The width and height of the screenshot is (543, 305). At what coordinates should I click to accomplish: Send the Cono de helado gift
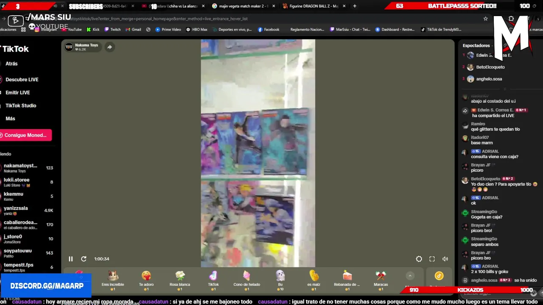tap(247, 280)
